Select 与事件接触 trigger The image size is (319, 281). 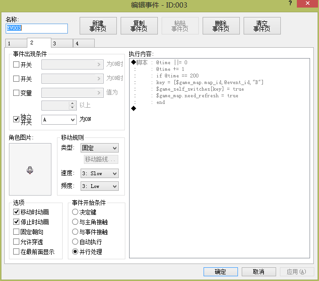click(75, 232)
